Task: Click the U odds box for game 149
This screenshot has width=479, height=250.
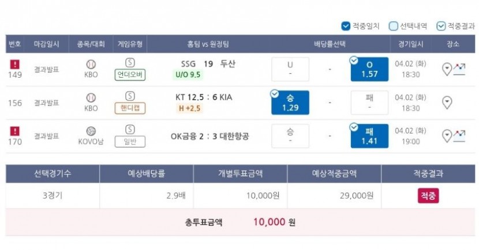Action: [290, 69]
